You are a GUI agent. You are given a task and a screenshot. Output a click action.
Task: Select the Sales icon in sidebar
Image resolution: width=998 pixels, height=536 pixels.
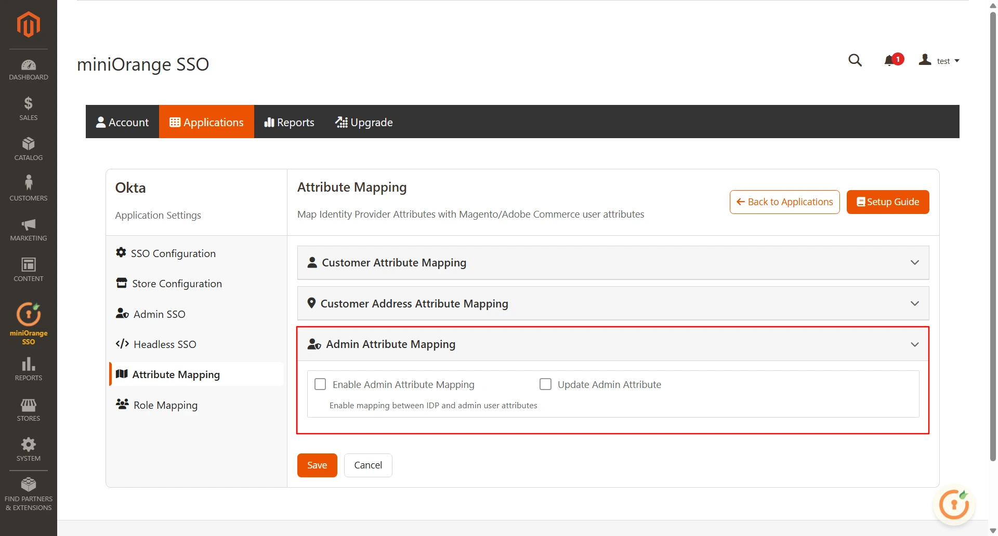pyautogui.click(x=28, y=108)
